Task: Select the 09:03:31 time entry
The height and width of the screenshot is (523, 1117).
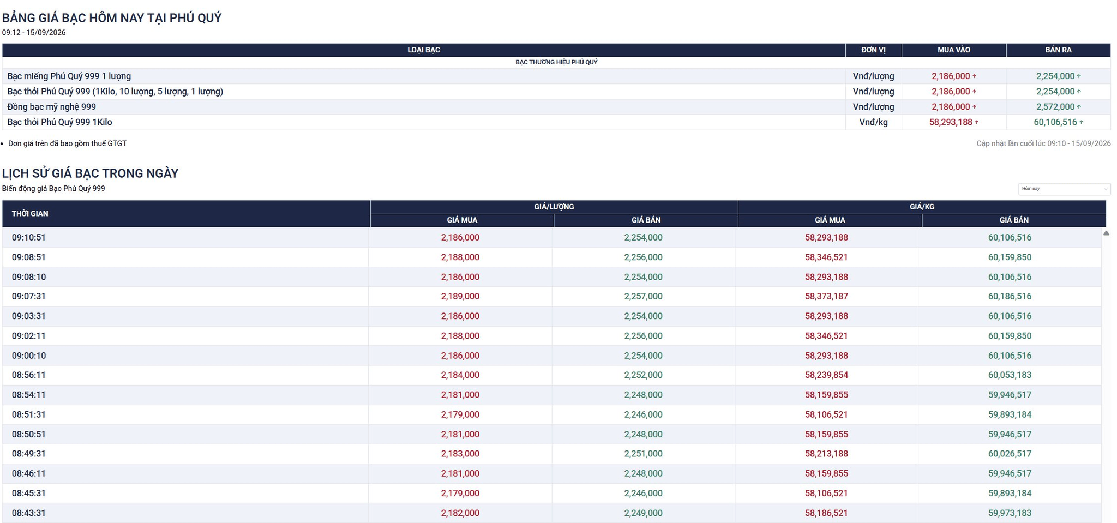Action: tap(29, 316)
